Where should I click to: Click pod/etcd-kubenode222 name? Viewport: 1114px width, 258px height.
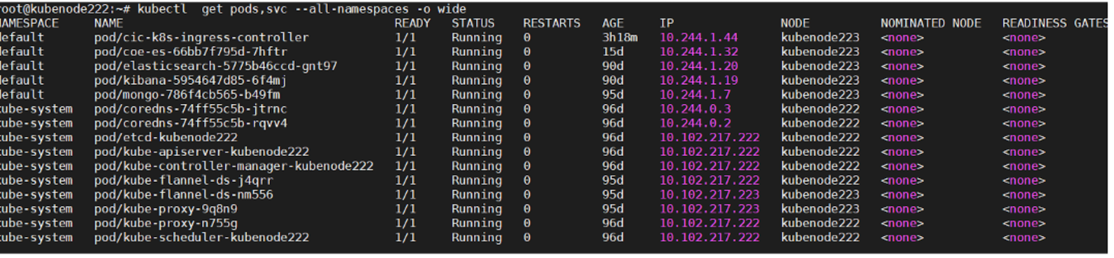[x=166, y=138]
